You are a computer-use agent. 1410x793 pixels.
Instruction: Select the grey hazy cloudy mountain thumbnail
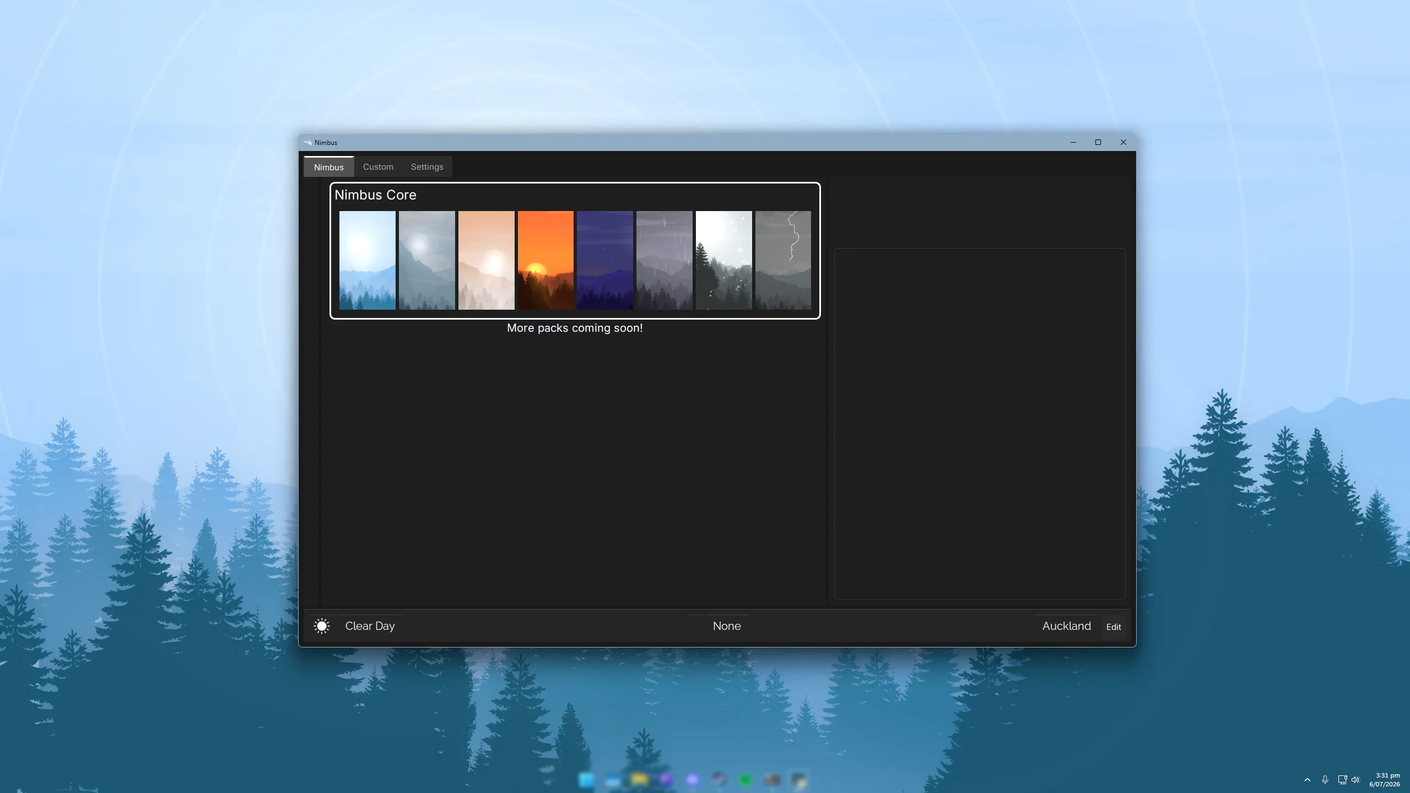click(427, 260)
